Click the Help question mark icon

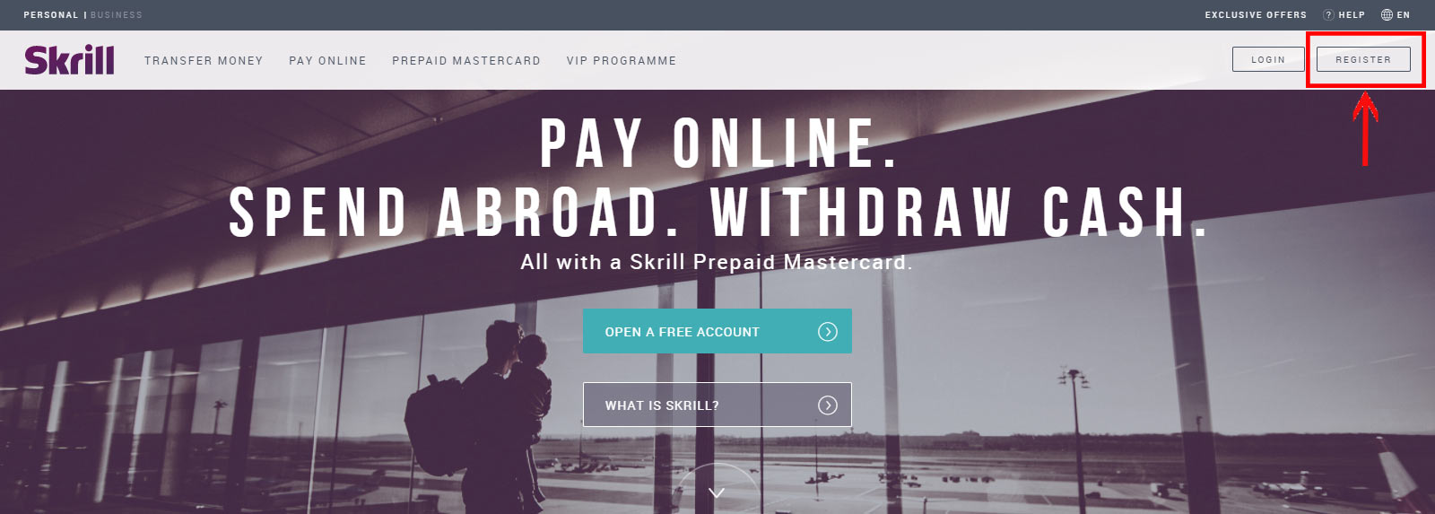point(1328,14)
